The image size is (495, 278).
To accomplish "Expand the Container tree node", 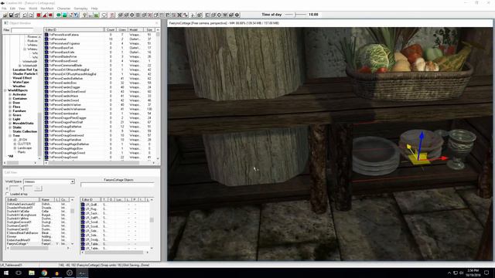I will pyautogui.click(x=10, y=99).
